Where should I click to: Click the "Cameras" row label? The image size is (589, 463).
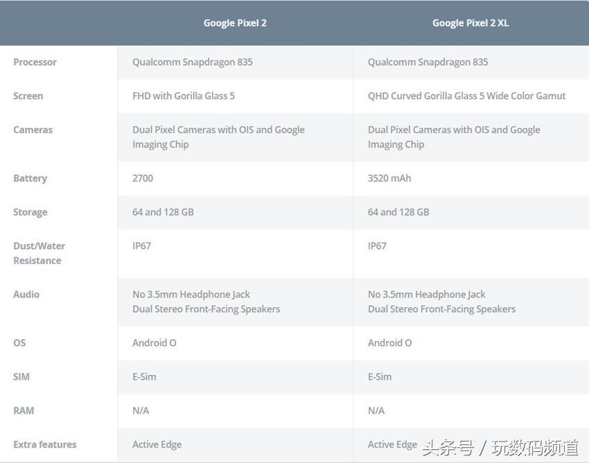(x=33, y=130)
